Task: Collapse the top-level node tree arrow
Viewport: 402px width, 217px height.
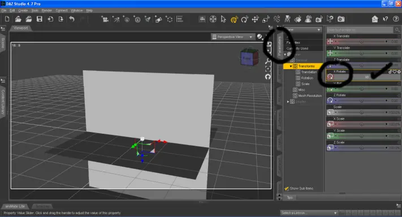Action: [285, 54]
